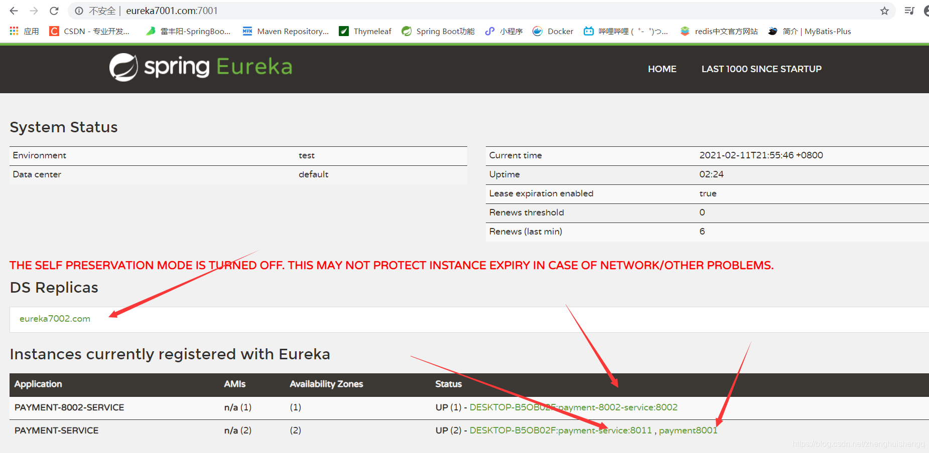Image resolution: width=929 pixels, height=453 pixels.
Task: Go to HOME in navigation bar
Action: click(x=662, y=69)
